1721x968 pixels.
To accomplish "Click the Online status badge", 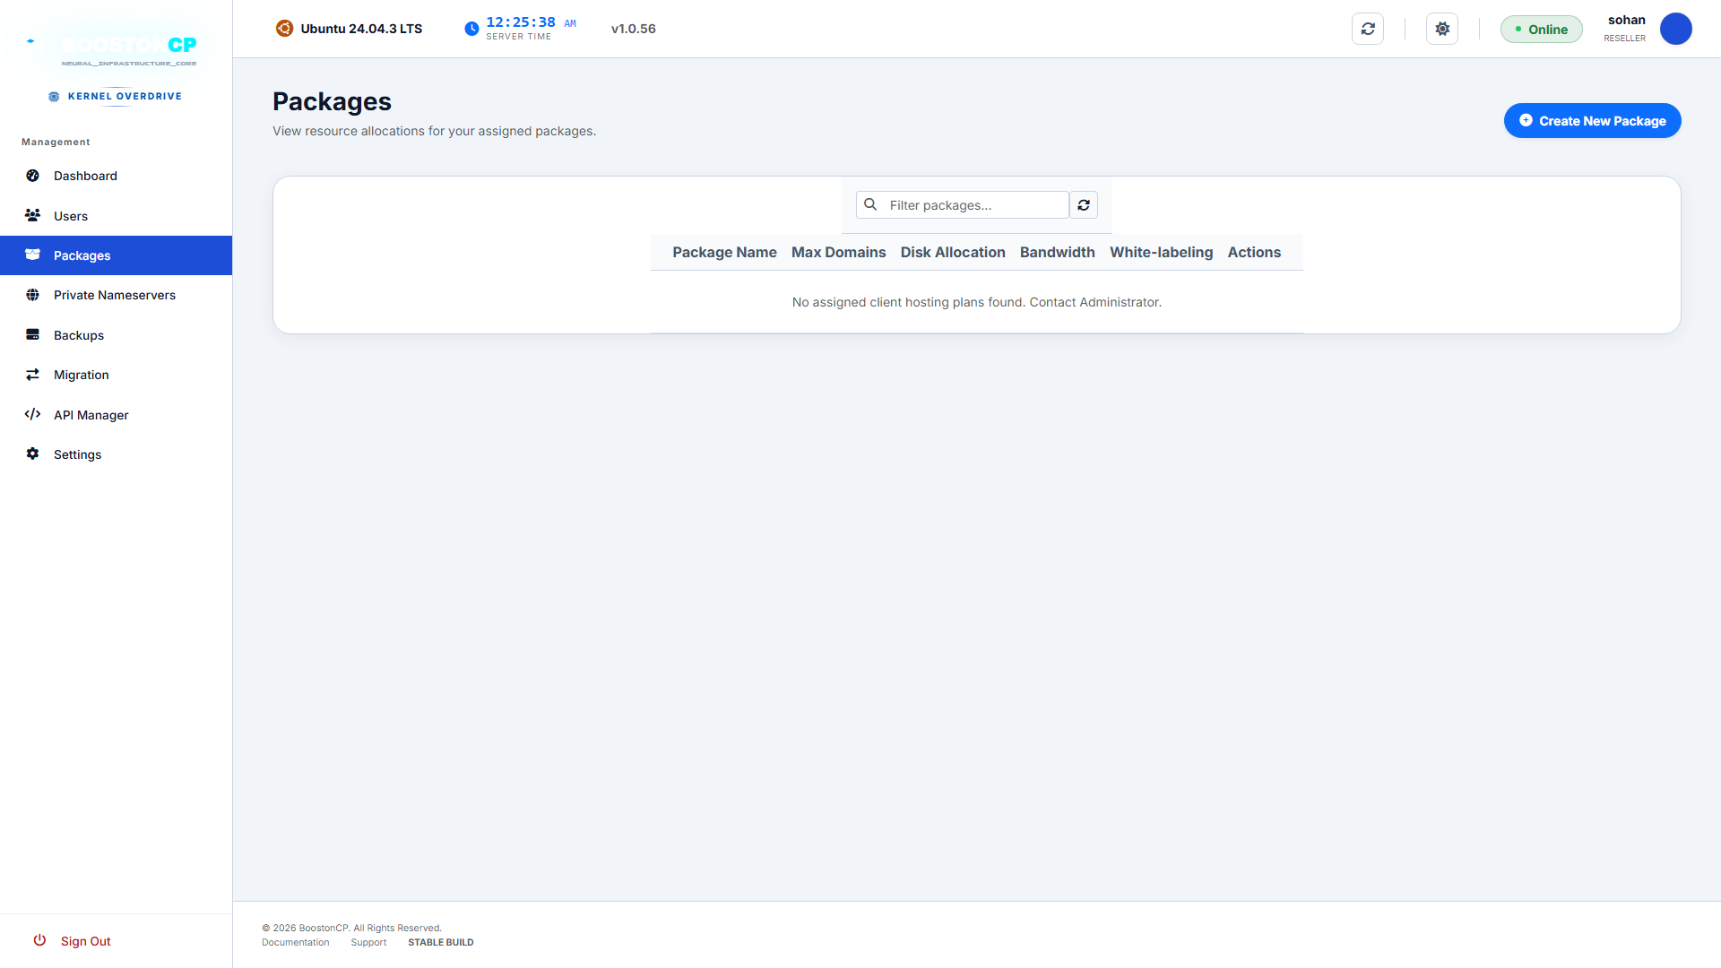I will pos(1542,30).
